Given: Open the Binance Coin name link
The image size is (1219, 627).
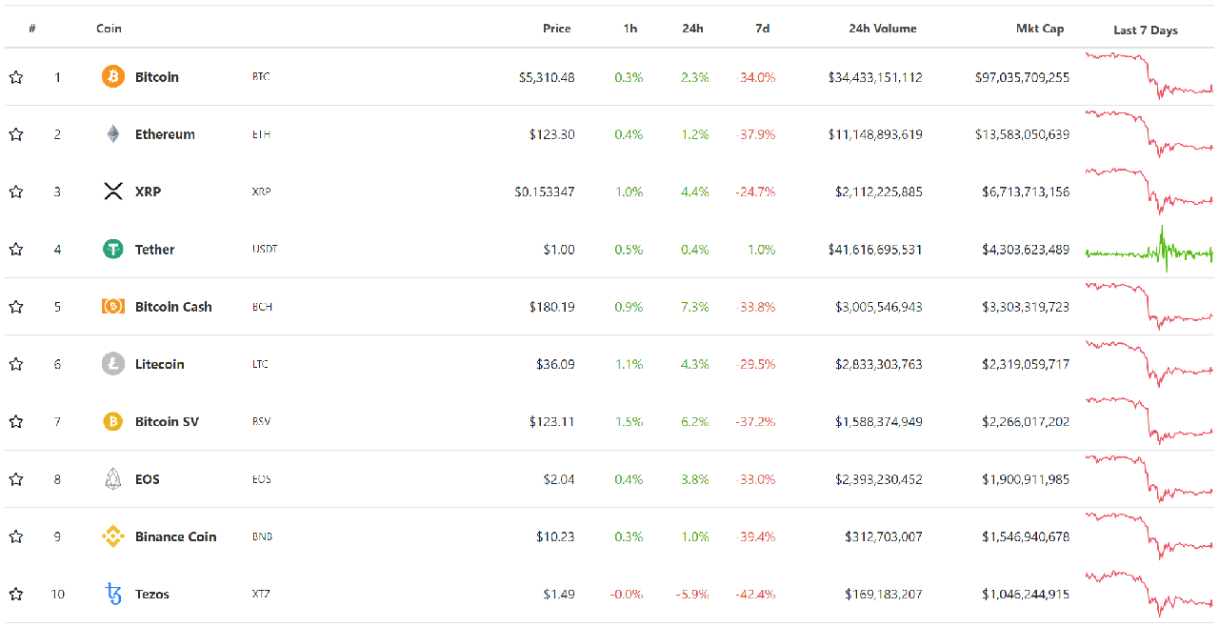Looking at the screenshot, I should coord(175,536).
